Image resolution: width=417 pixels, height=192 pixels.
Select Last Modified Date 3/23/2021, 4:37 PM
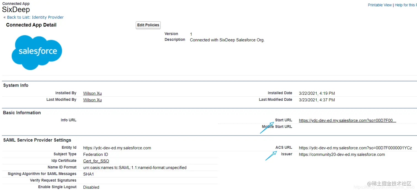[317, 100]
